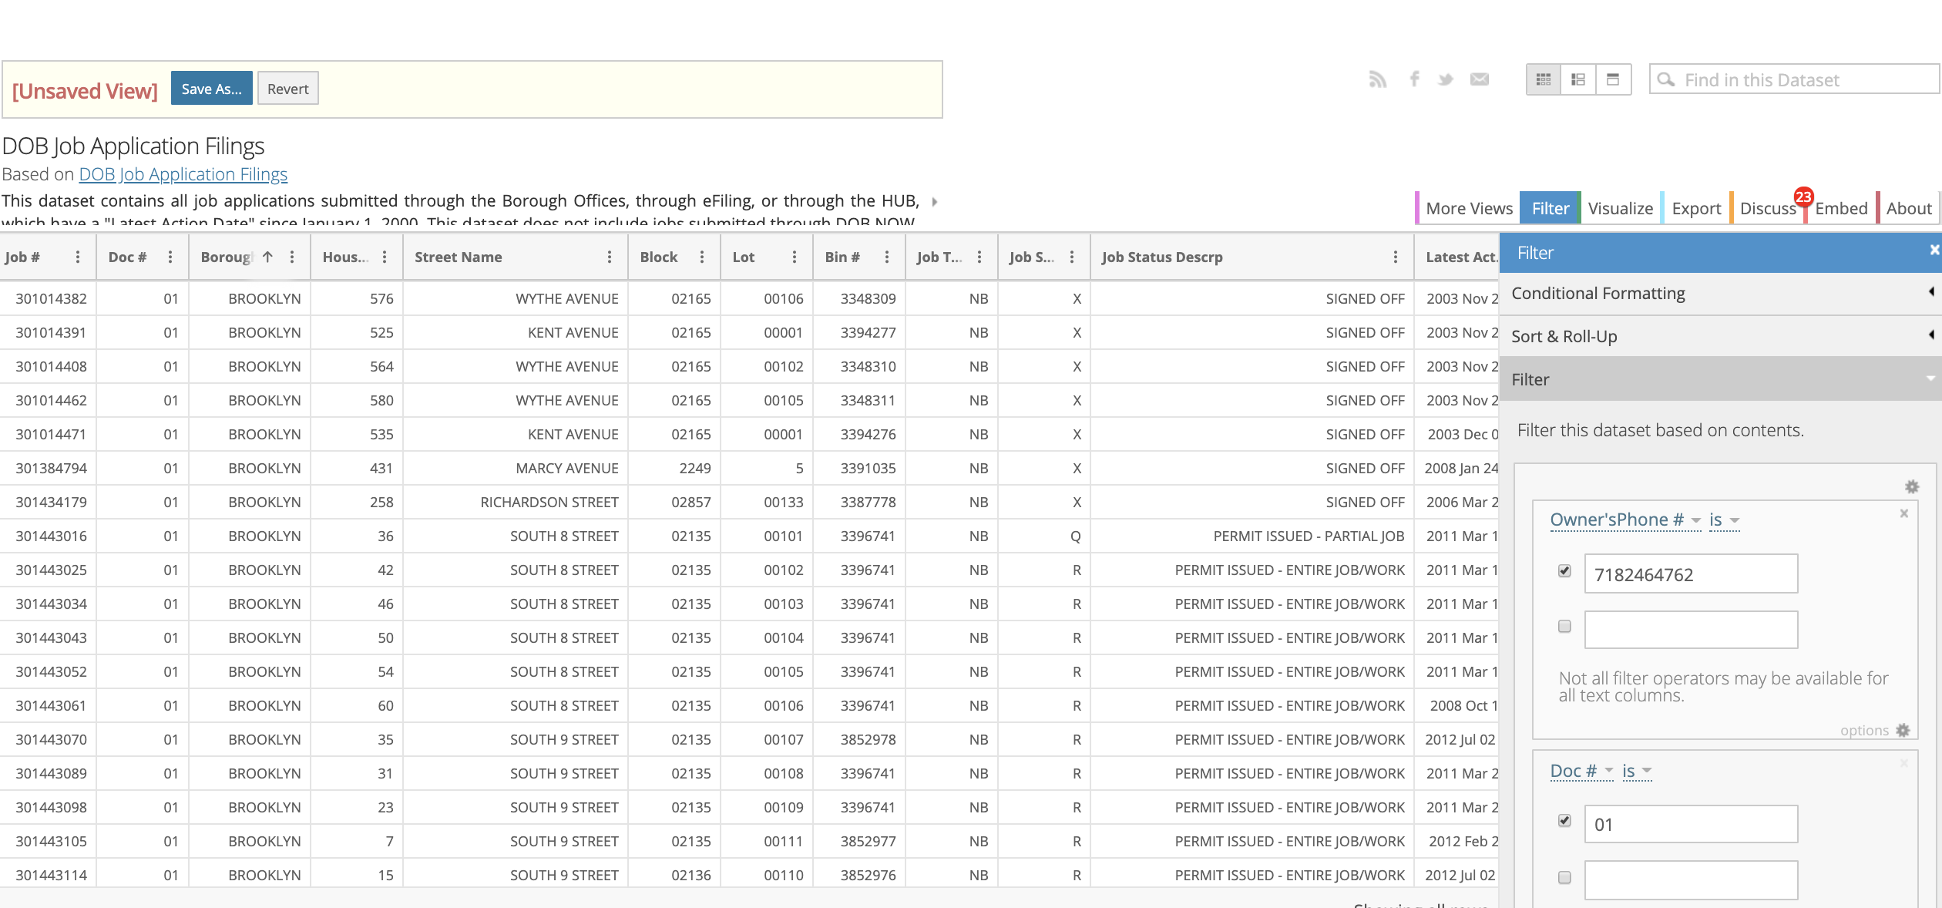The image size is (1942, 908).
Task: Uncheck the 01 Doc # filter value
Action: 1564,821
